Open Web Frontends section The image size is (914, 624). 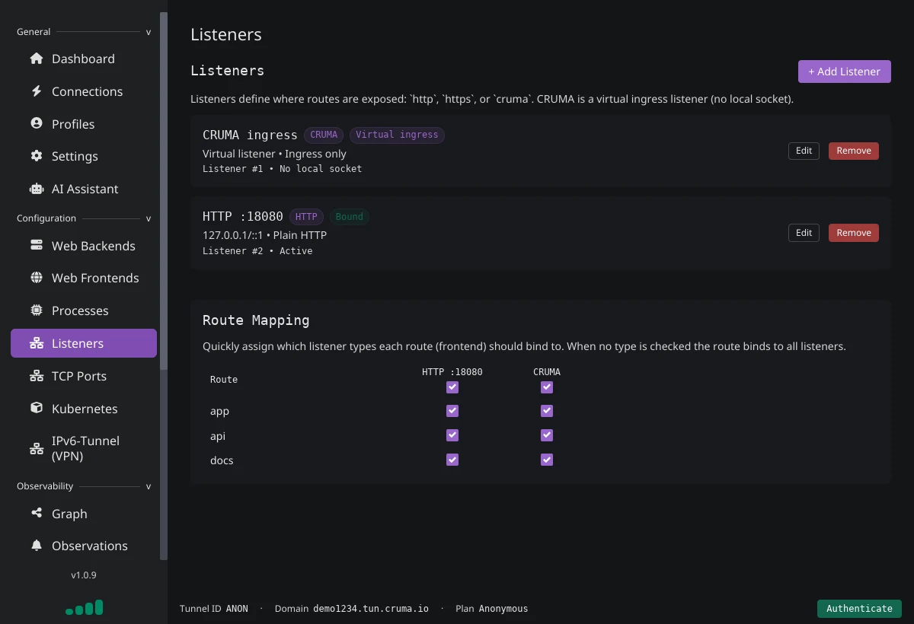click(84, 278)
